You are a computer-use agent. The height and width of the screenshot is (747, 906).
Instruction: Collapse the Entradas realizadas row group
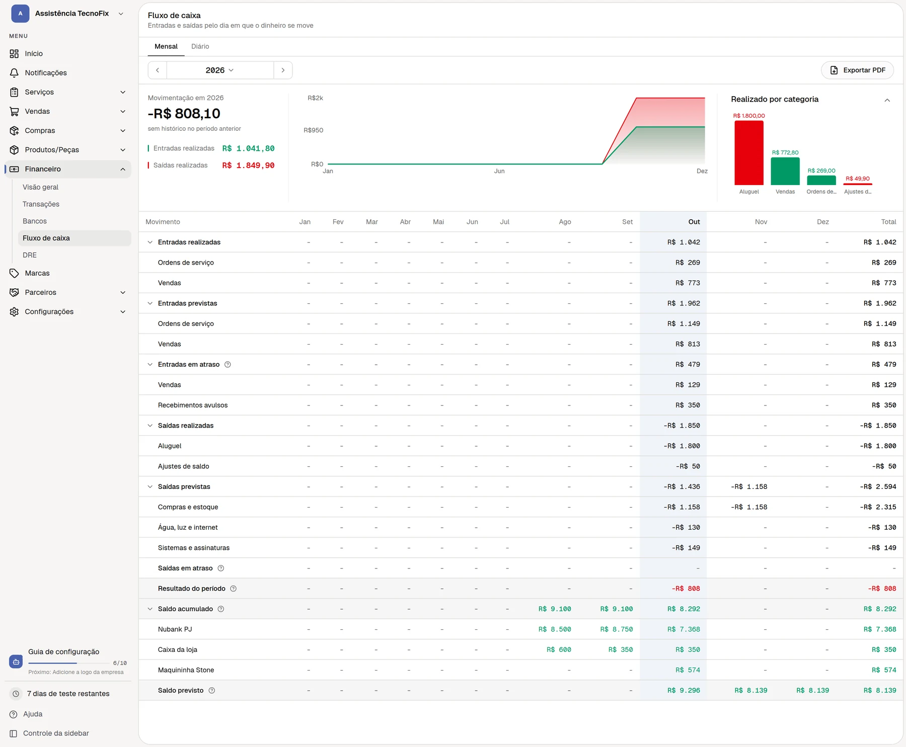[150, 242]
